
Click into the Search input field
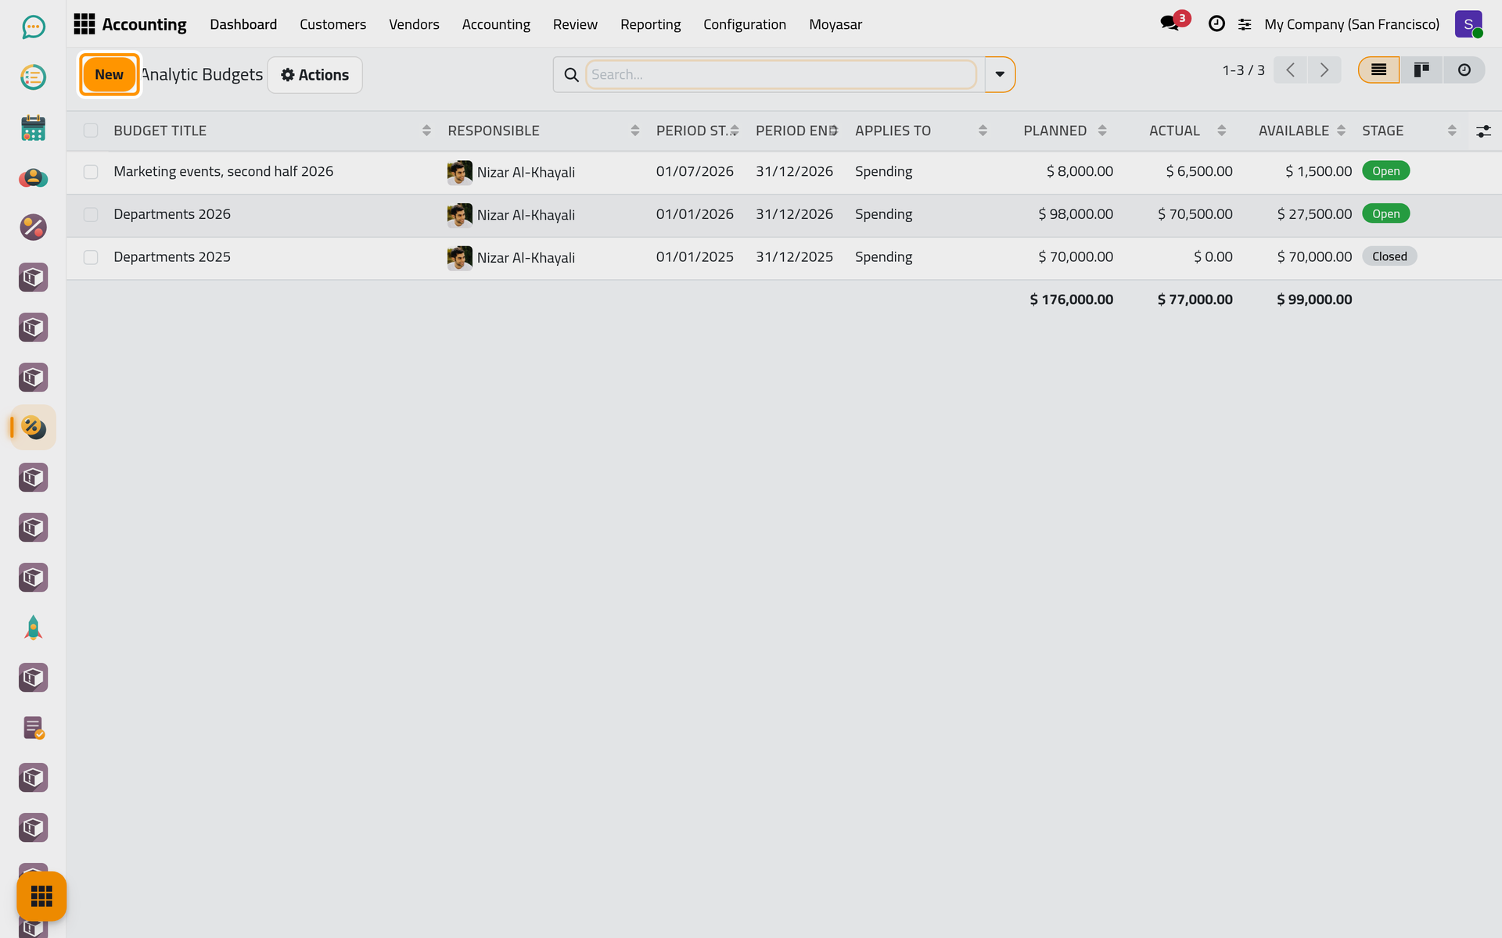(781, 74)
